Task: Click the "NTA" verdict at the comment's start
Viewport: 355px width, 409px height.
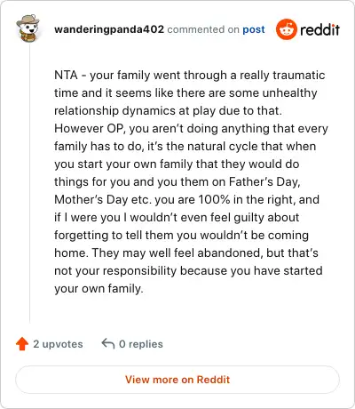Action: pos(66,75)
